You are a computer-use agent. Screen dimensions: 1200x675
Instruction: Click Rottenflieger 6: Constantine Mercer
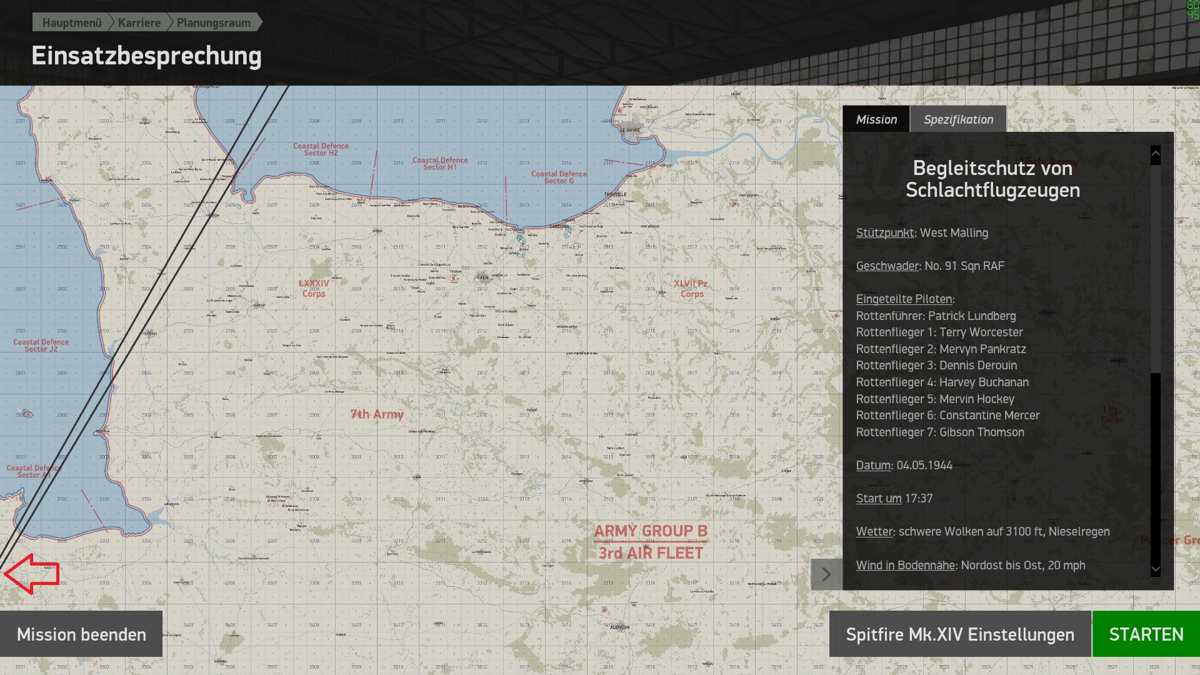[947, 416]
